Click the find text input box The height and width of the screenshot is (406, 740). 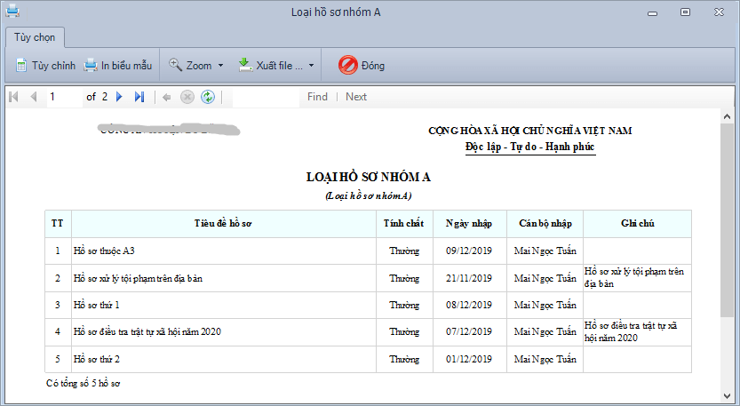266,97
